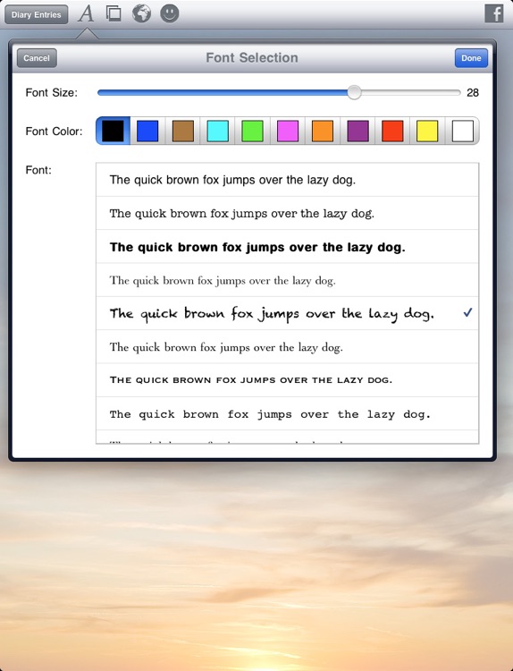Choose the small-caps font row
Image resolution: width=513 pixels, height=671 pixels.
tap(287, 380)
